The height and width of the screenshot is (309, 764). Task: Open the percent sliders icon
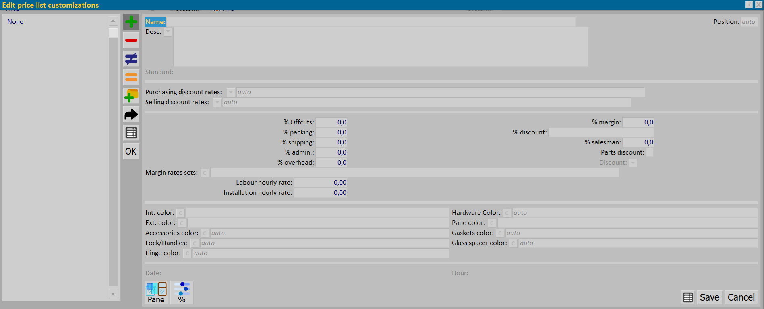click(x=182, y=293)
